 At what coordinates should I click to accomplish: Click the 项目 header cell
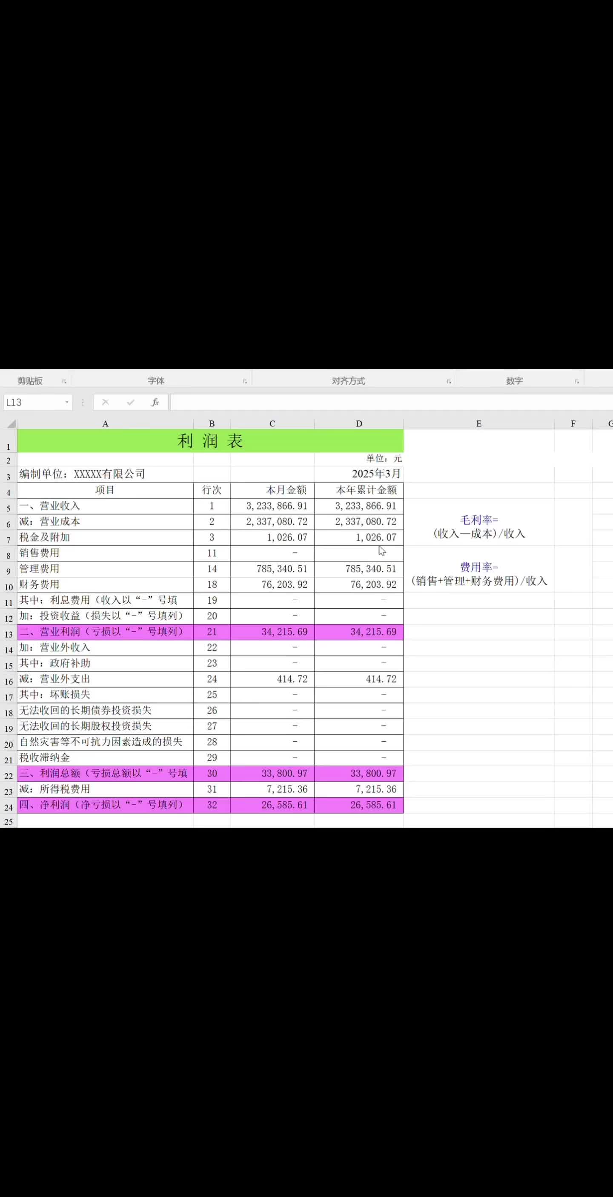click(x=106, y=490)
